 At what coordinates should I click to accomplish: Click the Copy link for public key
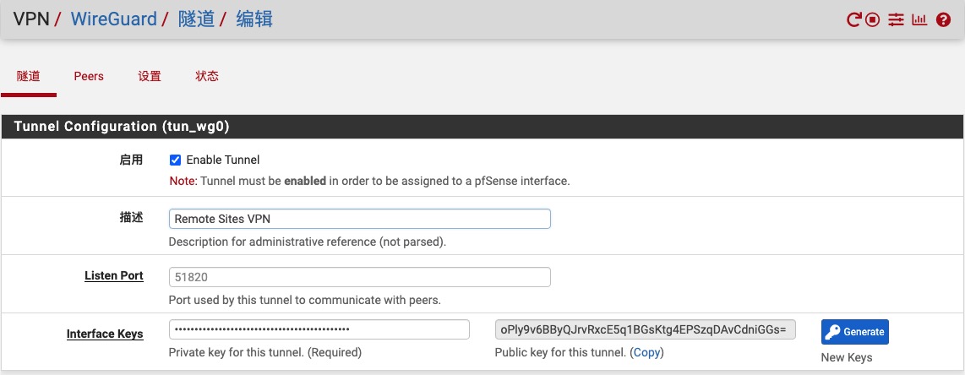click(646, 352)
